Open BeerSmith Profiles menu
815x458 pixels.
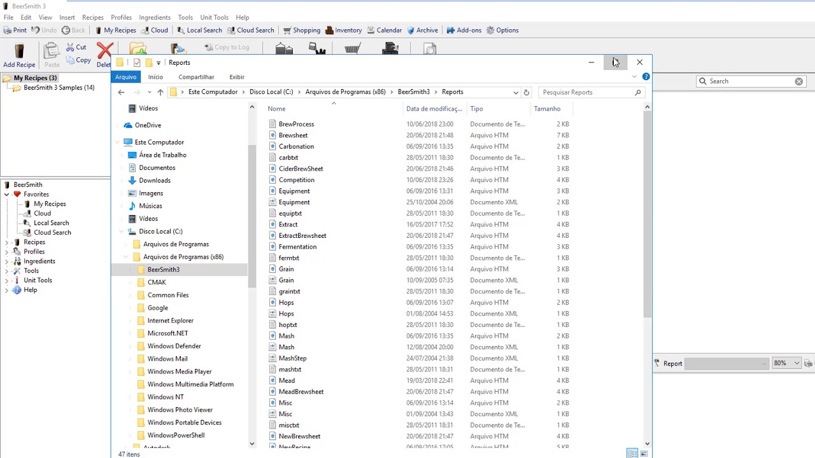click(x=121, y=17)
